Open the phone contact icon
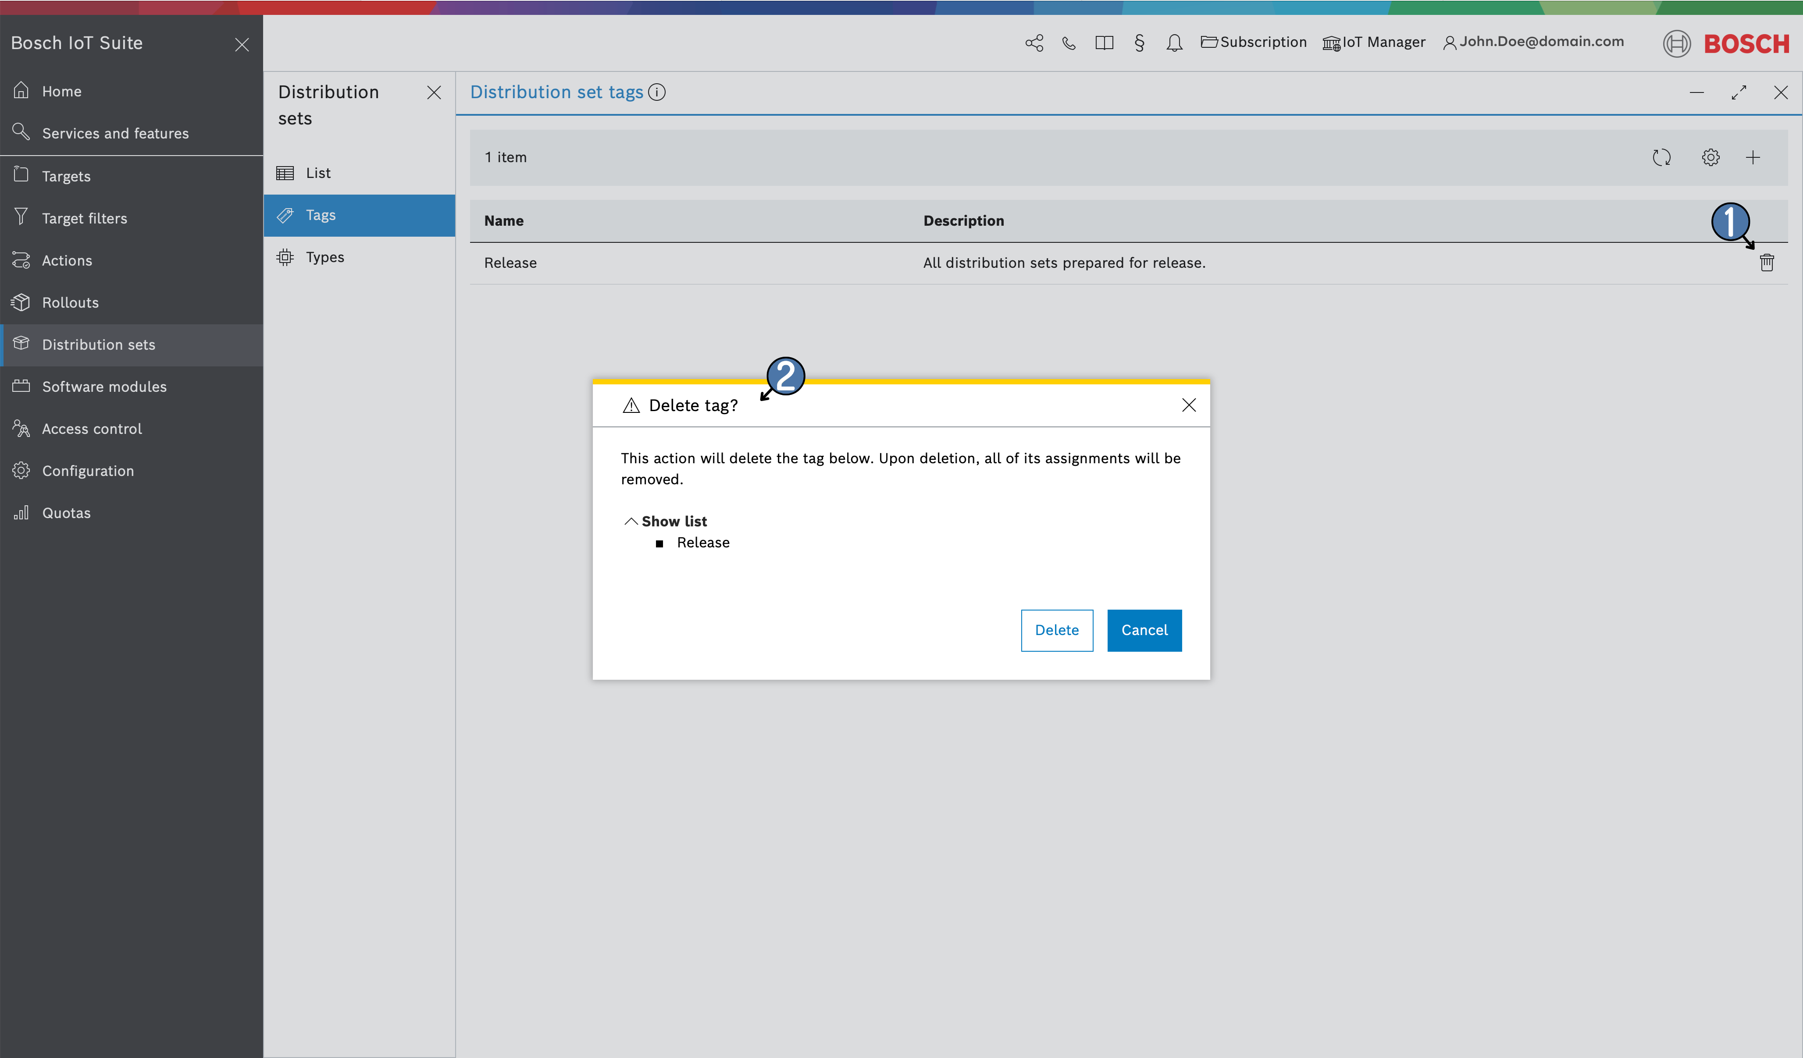 tap(1068, 43)
